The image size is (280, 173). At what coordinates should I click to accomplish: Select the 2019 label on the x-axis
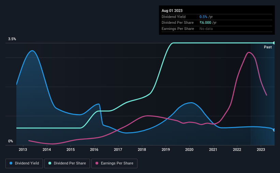166,150
